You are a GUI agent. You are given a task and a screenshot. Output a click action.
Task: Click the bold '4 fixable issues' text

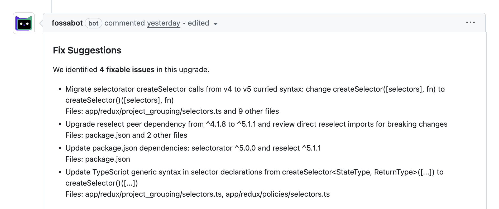pos(127,69)
